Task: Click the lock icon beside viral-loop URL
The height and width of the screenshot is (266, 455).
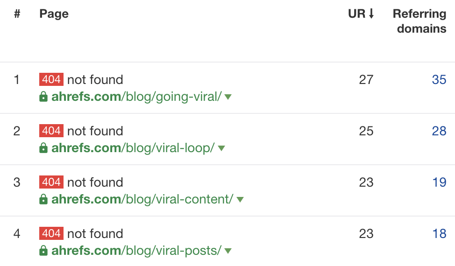Action: click(43, 148)
